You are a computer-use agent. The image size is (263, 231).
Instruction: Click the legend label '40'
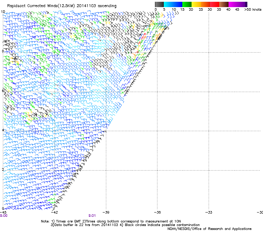(228, 10)
